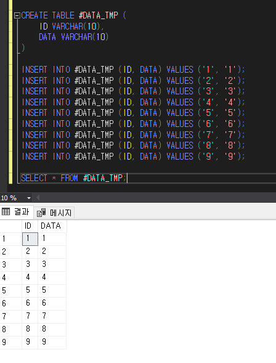Select the DATA column header

click(52, 226)
